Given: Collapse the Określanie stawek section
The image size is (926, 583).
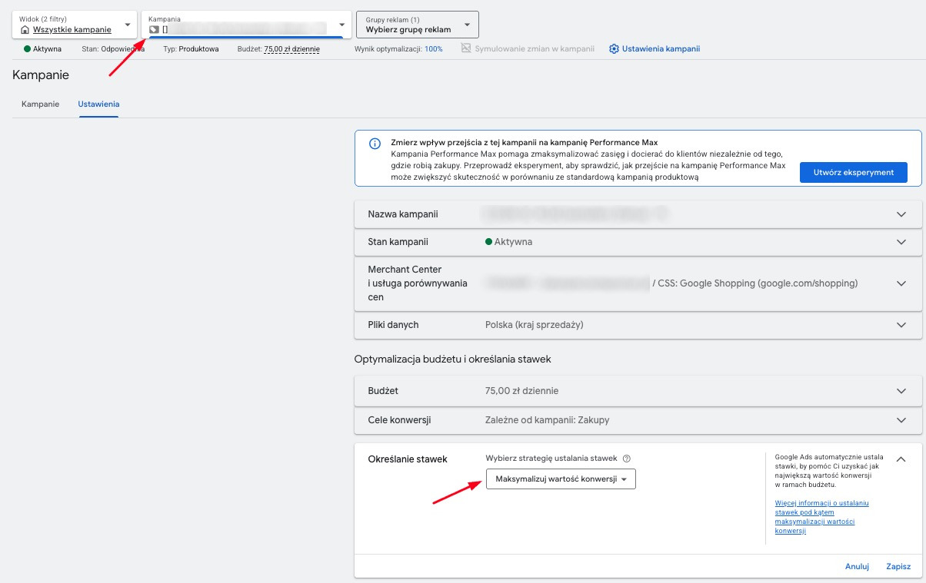Looking at the screenshot, I should [901, 459].
